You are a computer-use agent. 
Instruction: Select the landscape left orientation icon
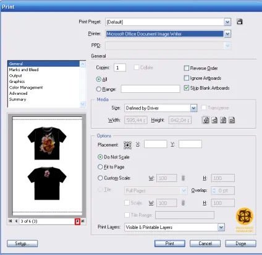(x=214, y=120)
